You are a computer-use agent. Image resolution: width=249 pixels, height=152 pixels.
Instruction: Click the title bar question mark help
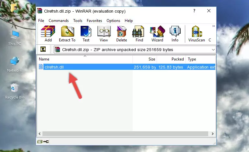coord(194,11)
